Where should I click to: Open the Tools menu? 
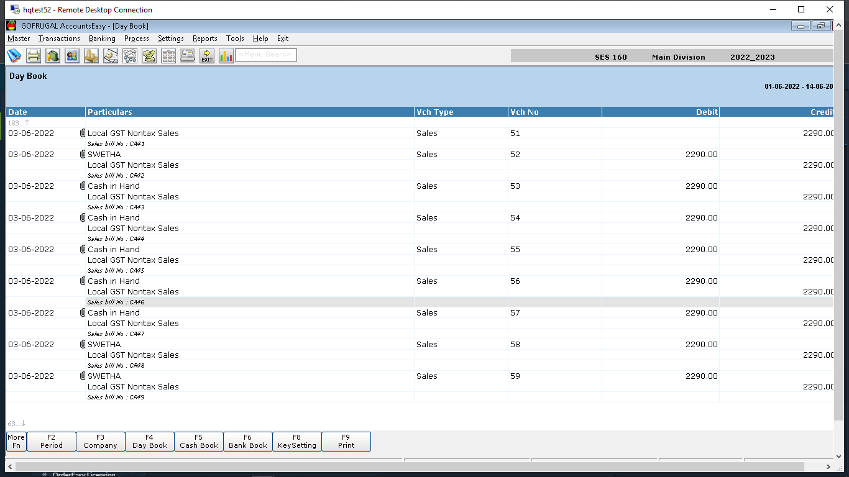click(235, 39)
